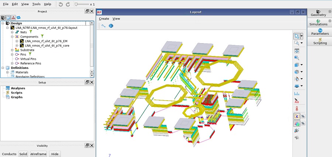This screenshot has height=157, width=332.
Task: Toggle Solid visibility mode
Action: (23, 154)
